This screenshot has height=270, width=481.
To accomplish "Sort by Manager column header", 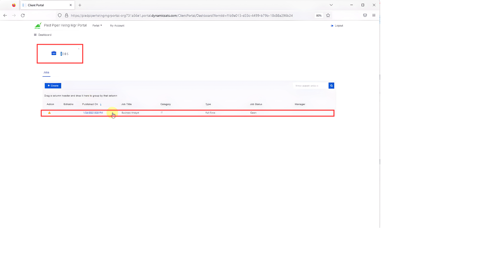I will pos(300,104).
